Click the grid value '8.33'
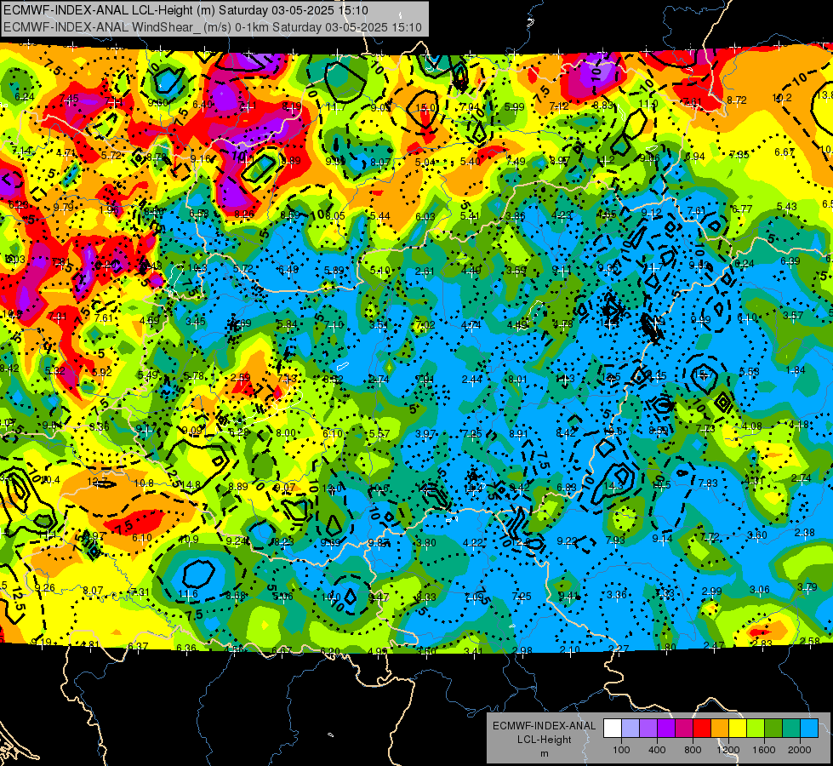 coord(426,597)
